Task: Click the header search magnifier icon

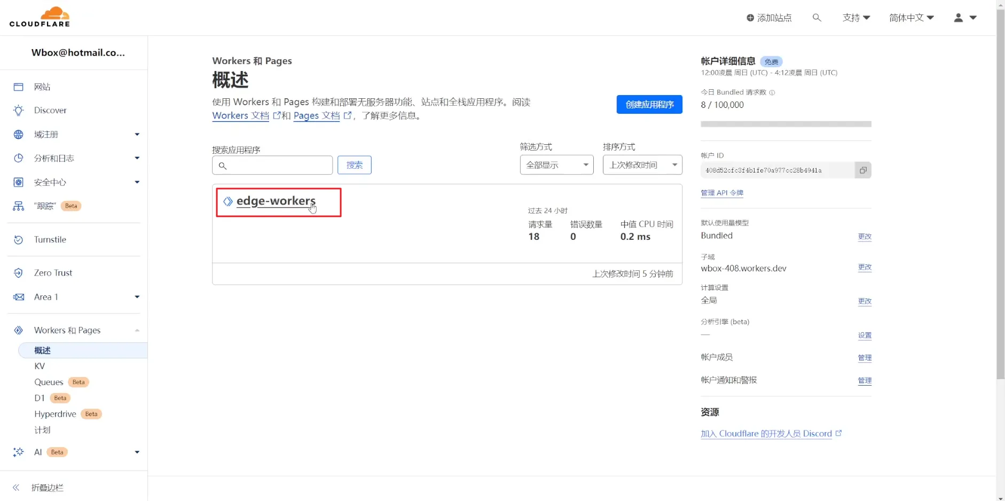Action: pyautogui.click(x=816, y=18)
